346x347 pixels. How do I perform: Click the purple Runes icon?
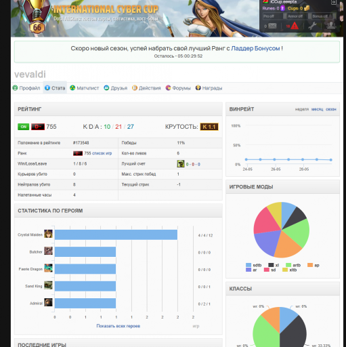point(282,8)
